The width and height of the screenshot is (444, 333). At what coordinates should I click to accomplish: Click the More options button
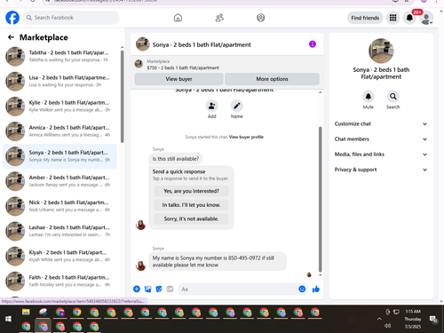tap(272, 79)
